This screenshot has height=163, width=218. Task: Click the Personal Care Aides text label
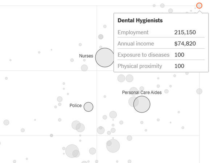click(142, 92)
